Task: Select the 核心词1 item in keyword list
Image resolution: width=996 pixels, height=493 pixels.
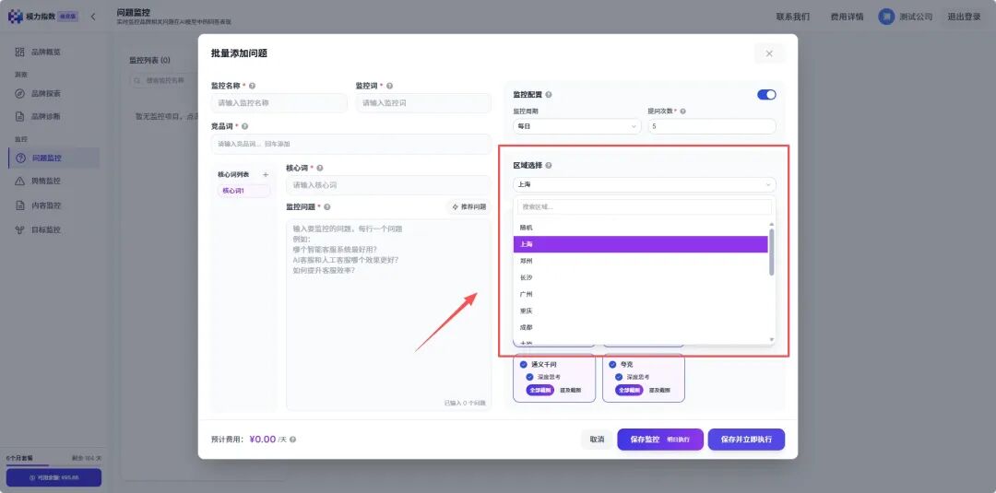Action: [243, 191]
